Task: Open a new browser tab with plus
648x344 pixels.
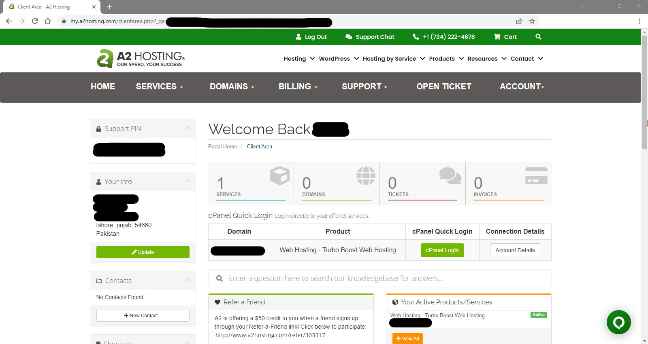Action: click(x=109, y=7)
